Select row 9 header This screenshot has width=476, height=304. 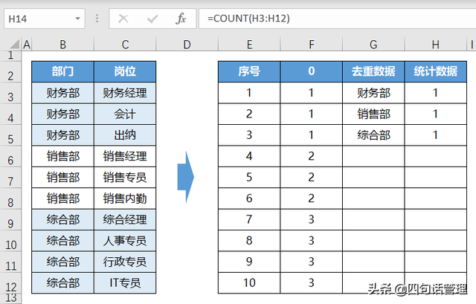click(x=10, y=220)
